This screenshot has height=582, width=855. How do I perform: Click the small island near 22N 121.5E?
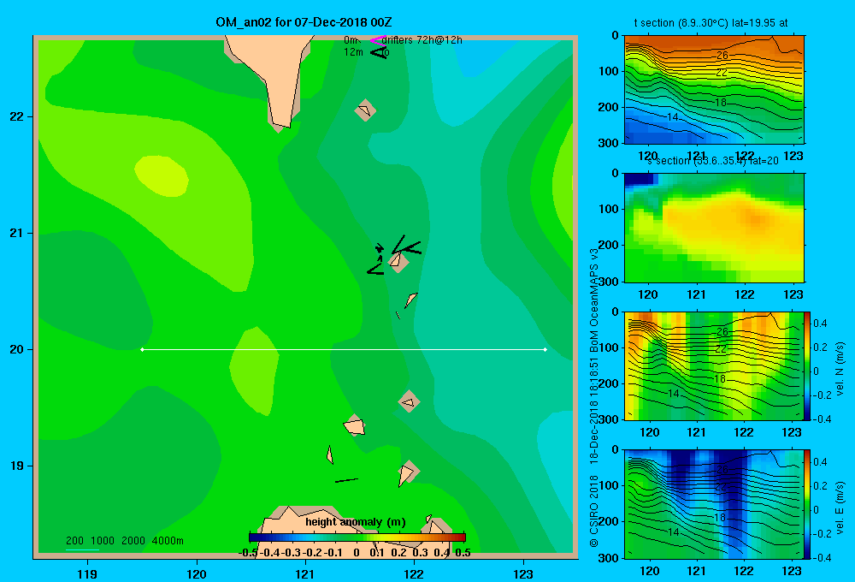pos(365,110)
